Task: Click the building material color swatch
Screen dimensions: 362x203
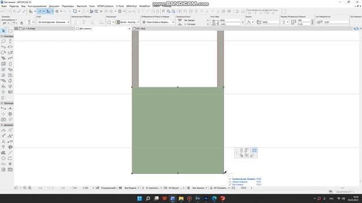Action: coord(118,22)
